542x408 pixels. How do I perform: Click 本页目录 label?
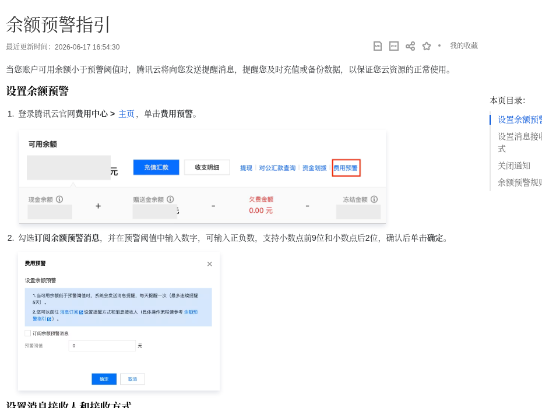pos(508,101)
